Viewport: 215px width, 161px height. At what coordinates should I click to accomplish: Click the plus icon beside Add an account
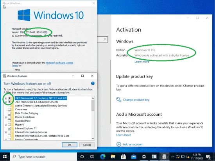[119, 144]
